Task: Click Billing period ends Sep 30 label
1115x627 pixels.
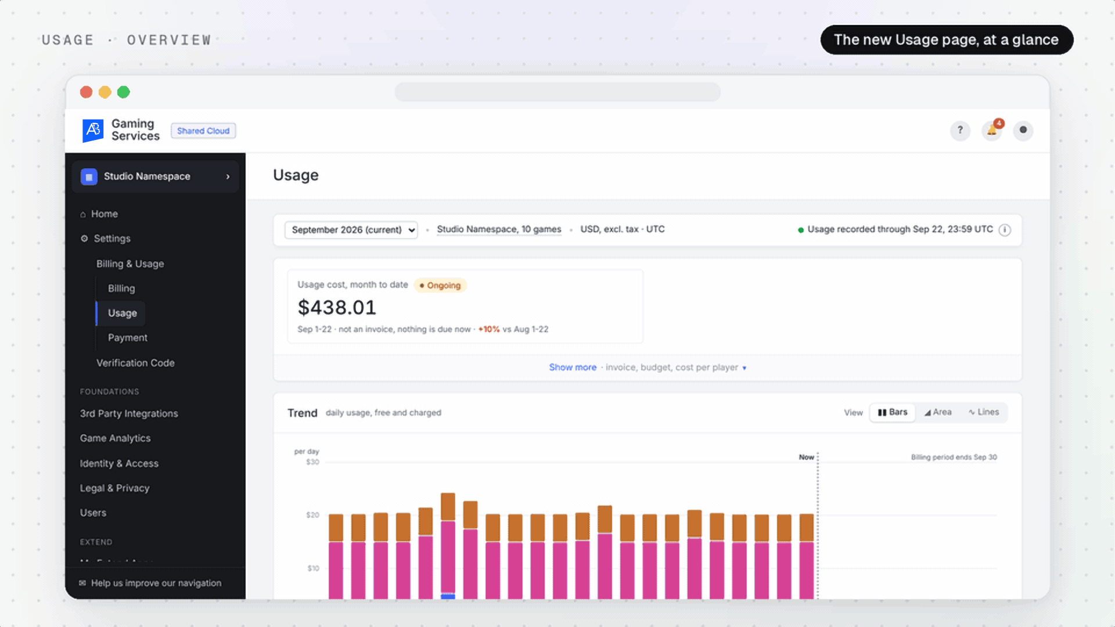Action: click(954, 457)
